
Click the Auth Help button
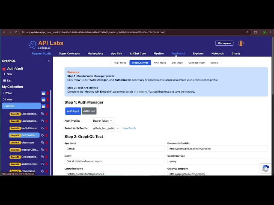click(89, 111)
